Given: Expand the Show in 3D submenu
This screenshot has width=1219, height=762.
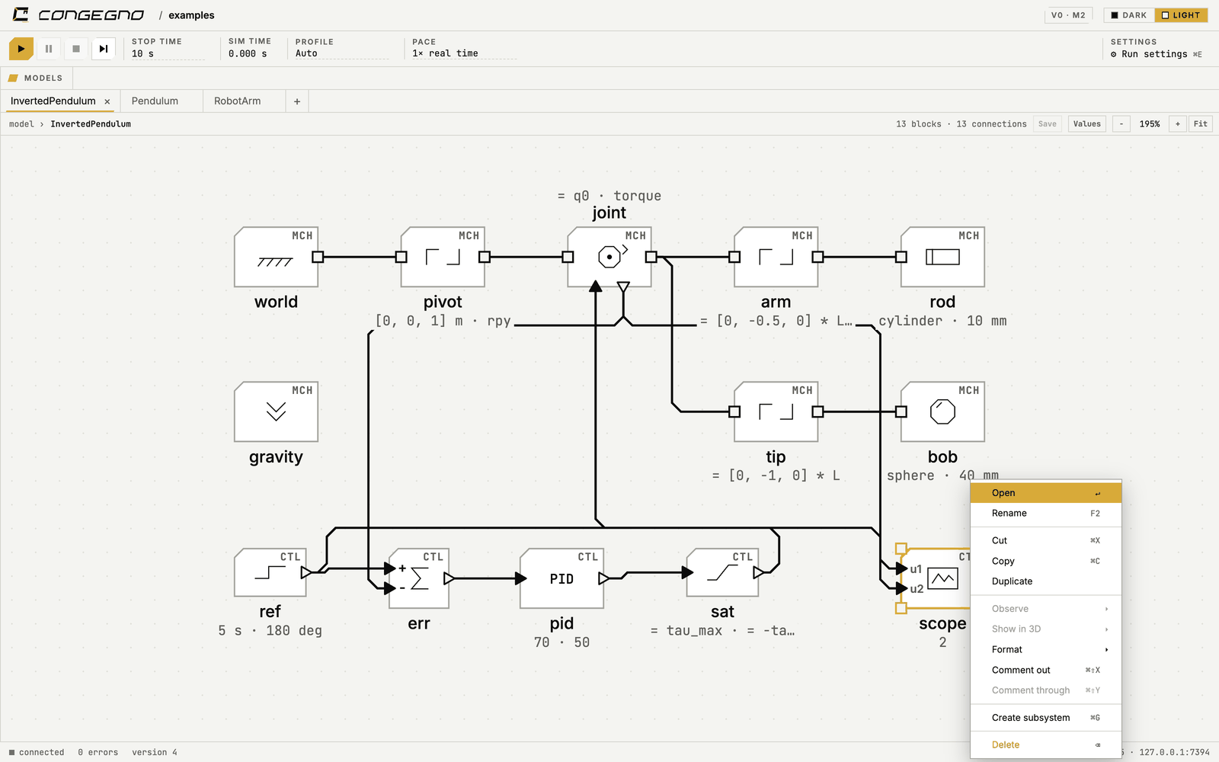Looking at the screenshot, I should pyautogui.click(x=1046, y=629).
